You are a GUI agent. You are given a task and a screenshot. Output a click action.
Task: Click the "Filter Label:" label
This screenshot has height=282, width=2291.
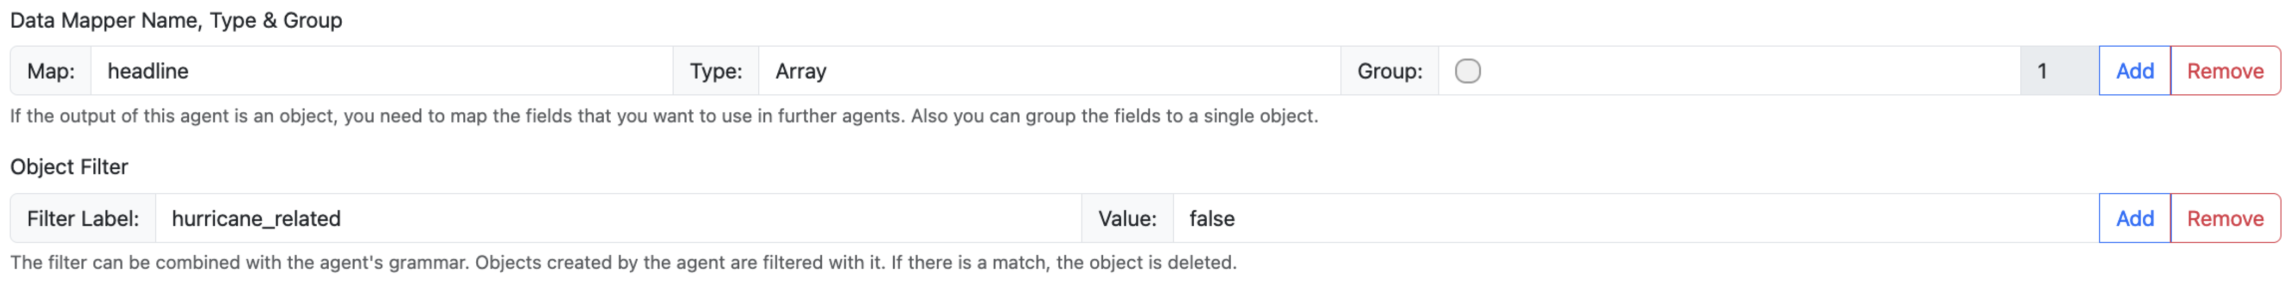[82, 219]
